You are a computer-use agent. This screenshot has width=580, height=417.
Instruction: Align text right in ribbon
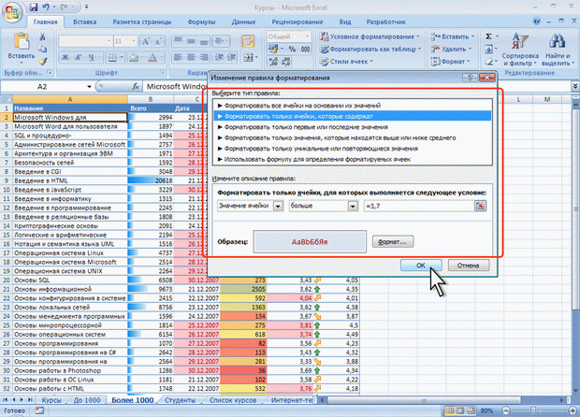(204, 57)
